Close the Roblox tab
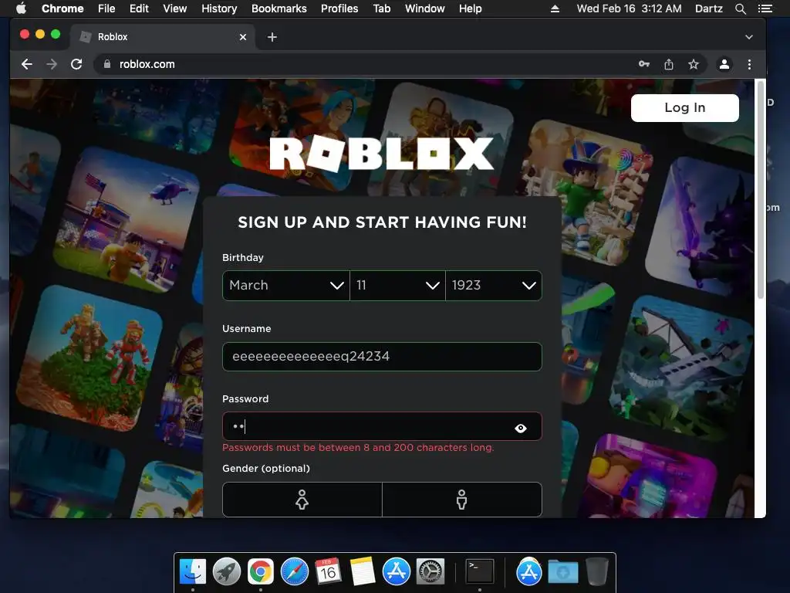 pyautogui.click(x=243, y=37)
